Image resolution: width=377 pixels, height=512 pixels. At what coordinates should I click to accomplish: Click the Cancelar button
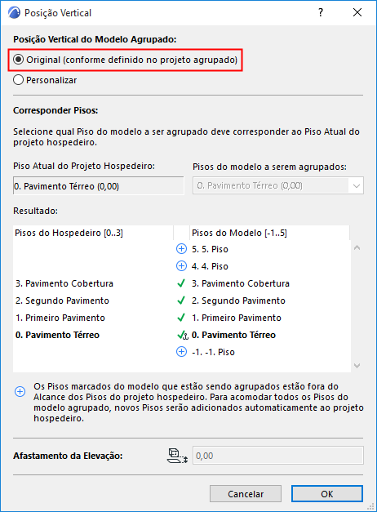(246, 494)
